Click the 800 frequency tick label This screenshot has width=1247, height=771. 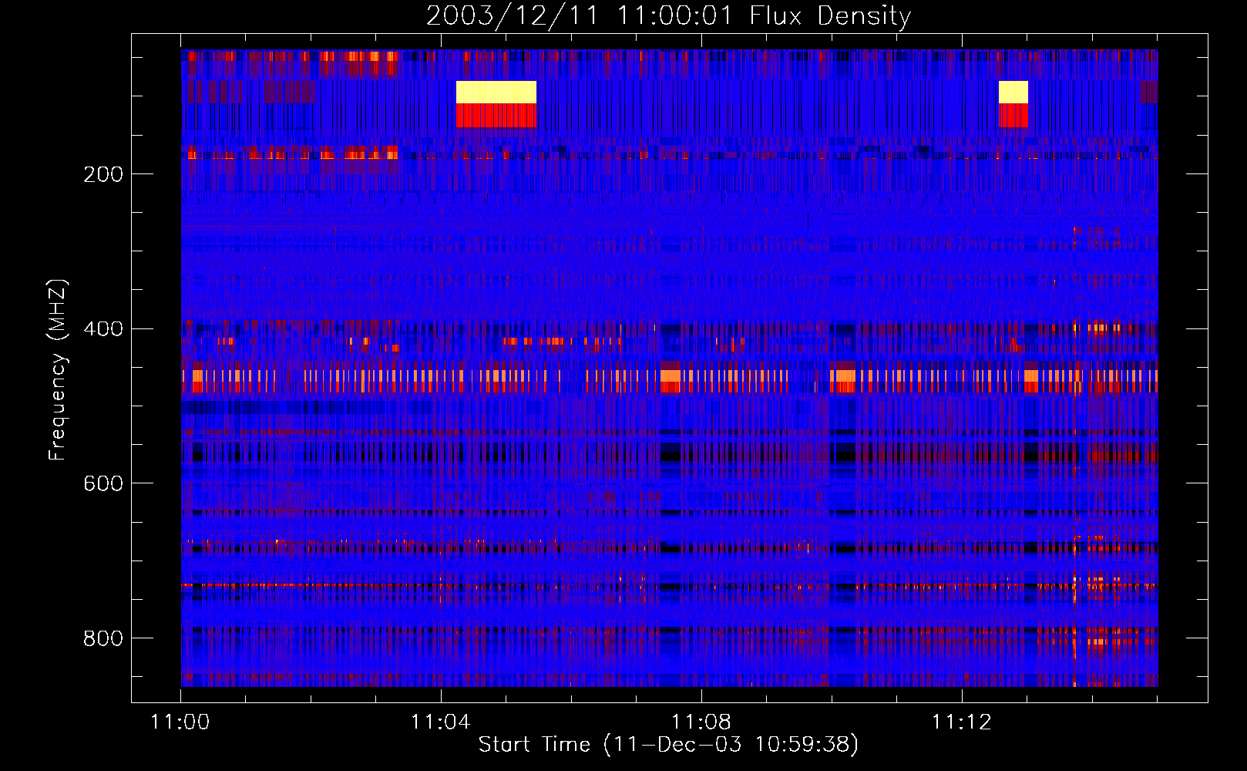coord(103,638)
